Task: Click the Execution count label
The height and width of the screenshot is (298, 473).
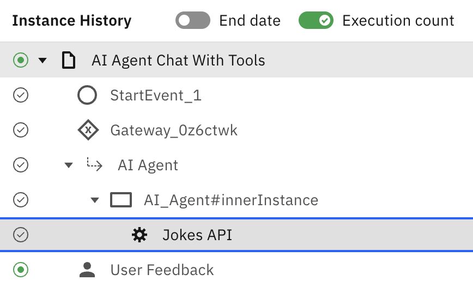Action: [x=398, y=21]
